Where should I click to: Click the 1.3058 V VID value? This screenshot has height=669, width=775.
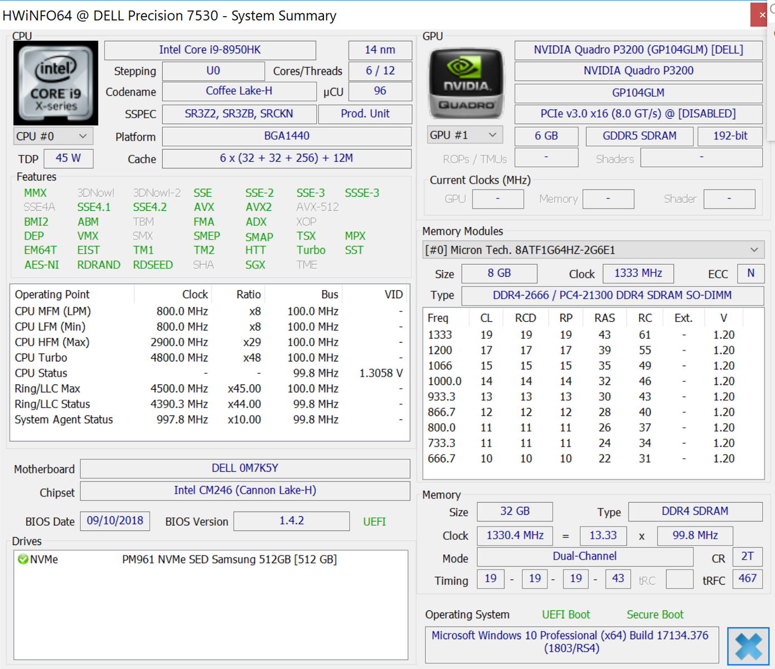[381, 374]
